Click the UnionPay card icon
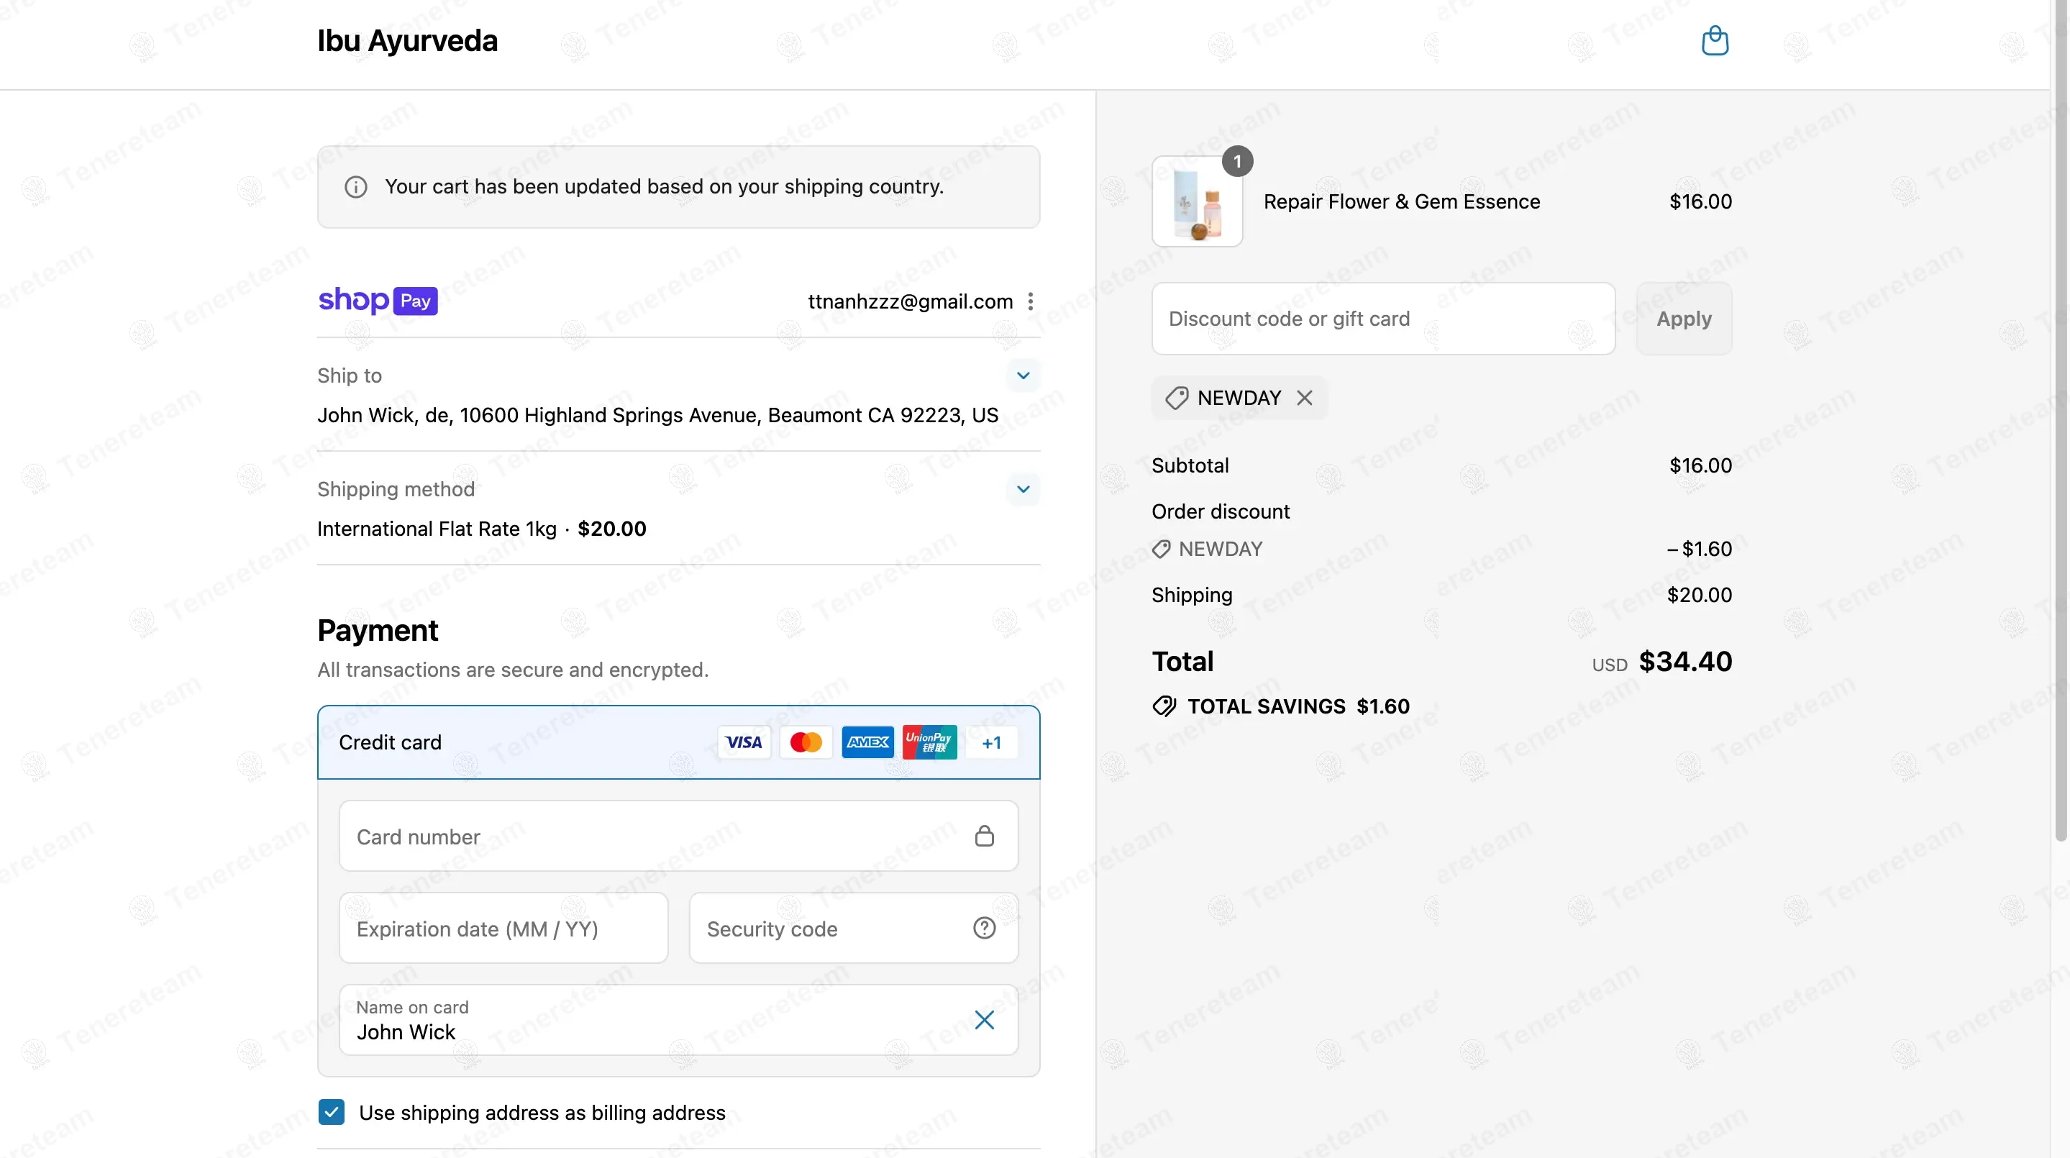 [x=930, y=742]
